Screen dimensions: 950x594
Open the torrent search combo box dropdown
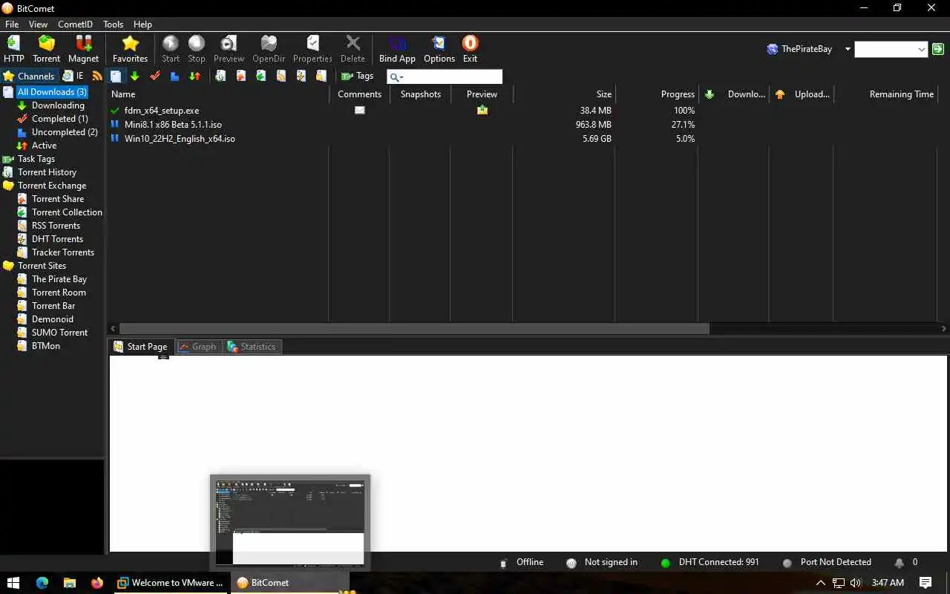(922, 50)
